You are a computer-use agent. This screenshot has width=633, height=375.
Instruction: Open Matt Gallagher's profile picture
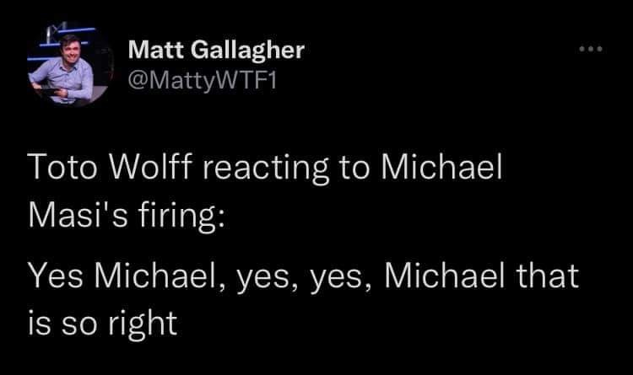pyautogui.click(x=68, y=65)
